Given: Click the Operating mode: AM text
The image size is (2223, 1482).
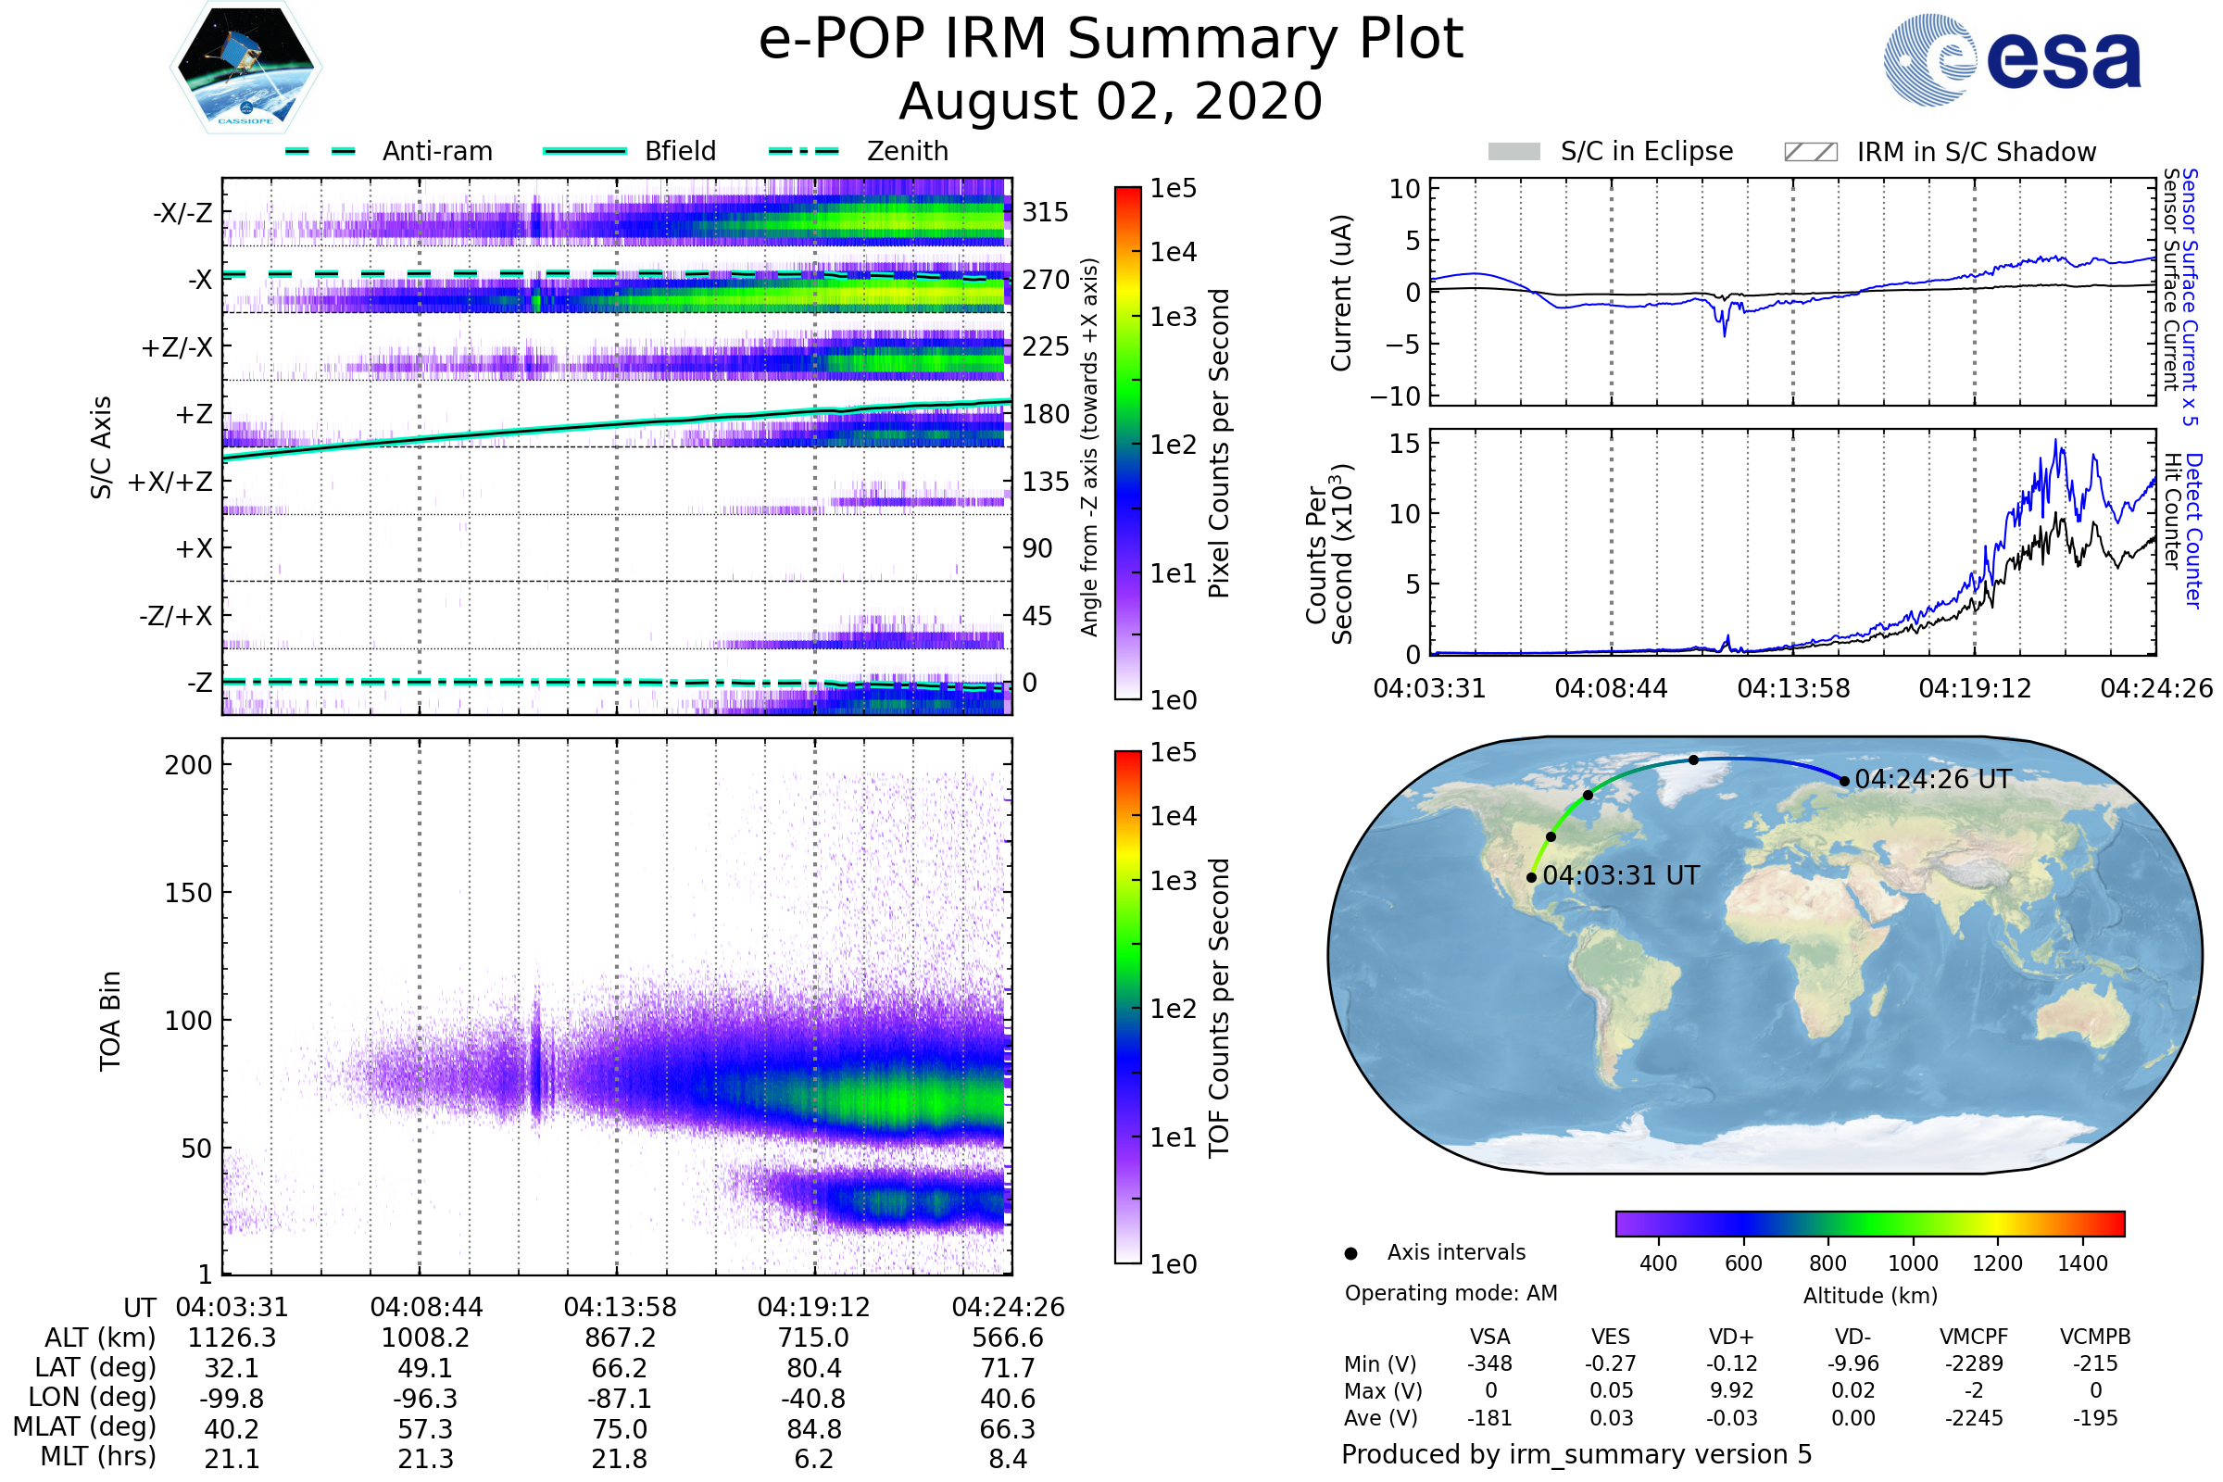Looking at the screenshot, I should 1451,1293.
